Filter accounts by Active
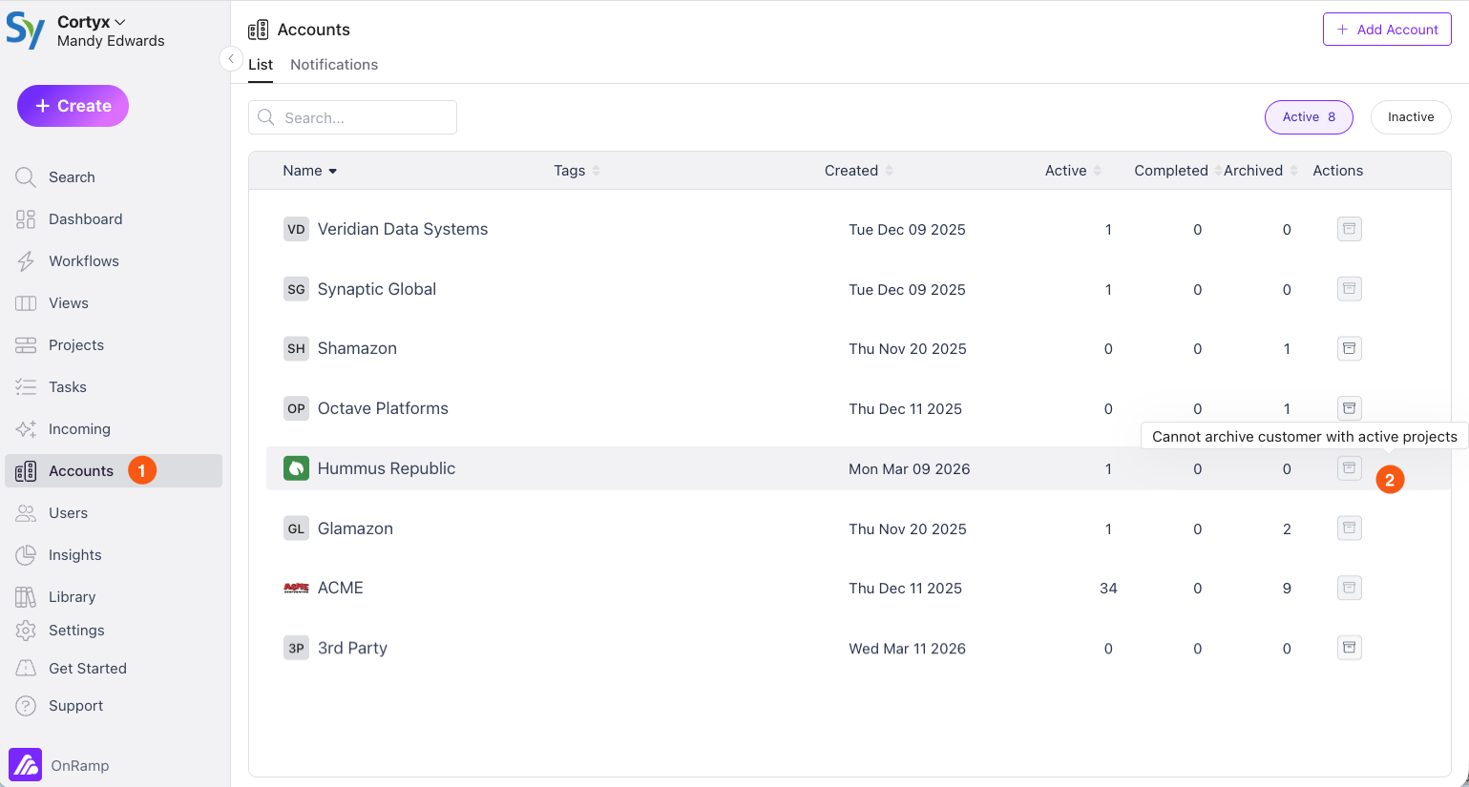Image resolution: width=1469 pixels, height=787 pixels. 1308,116
